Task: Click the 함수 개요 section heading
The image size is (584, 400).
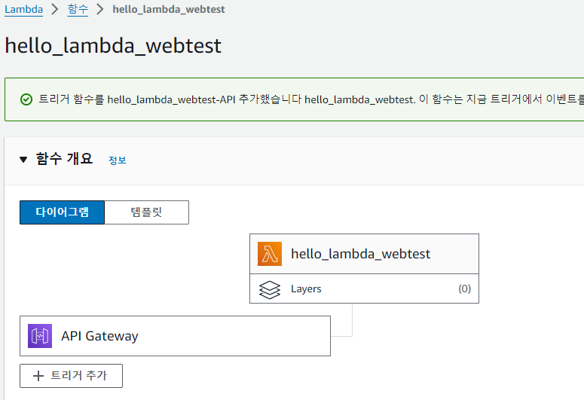Action: point(64,159)
